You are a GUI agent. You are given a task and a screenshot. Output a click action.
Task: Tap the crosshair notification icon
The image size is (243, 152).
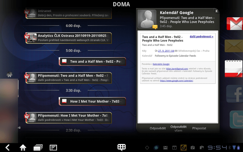pyautogui.click(x=147, y=148)
